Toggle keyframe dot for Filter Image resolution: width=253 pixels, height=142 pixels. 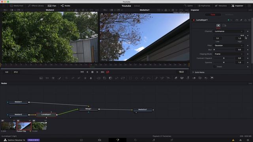pos(248,45)
